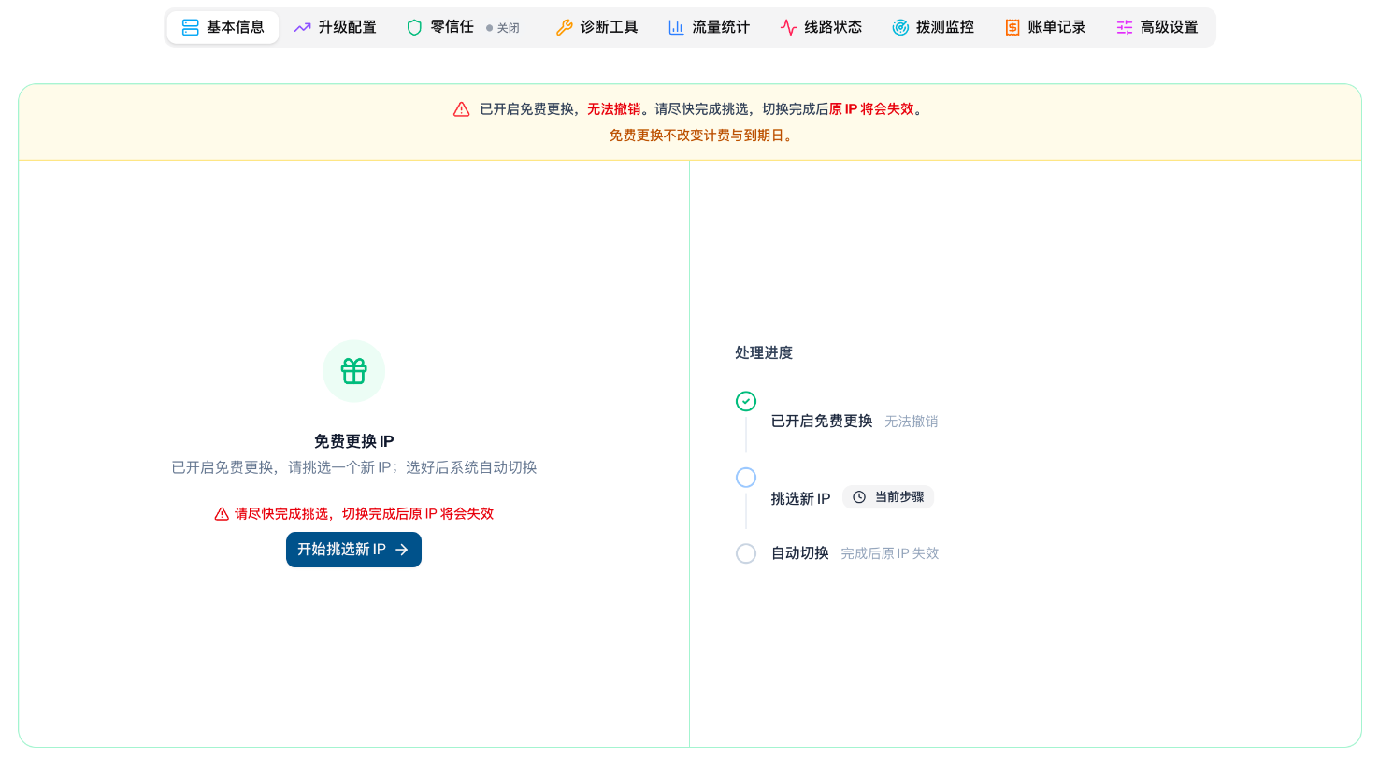The width and height of the screenshot is (1379, 759).
Task: Click the 关闭 status badge on 零信任
Action: click(503, 28)
